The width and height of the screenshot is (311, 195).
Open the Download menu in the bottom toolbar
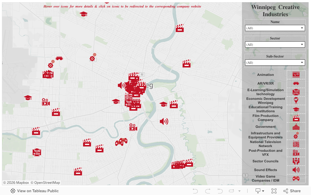click(260, 191)
